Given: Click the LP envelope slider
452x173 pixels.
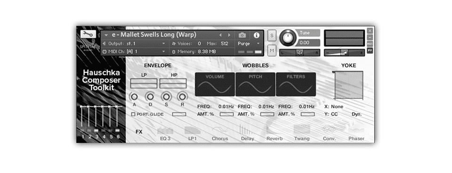Looking at the screenshot, I should (x=144, y=84).
